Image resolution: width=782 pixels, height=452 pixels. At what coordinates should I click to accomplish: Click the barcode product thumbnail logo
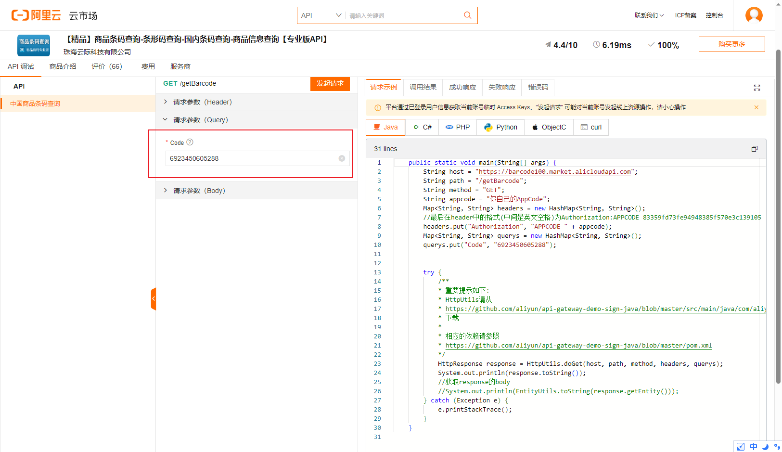34,45
